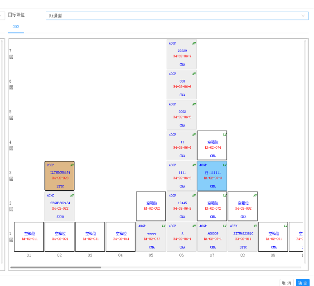Click the 取消 cancel button

[x=286, y=283]
